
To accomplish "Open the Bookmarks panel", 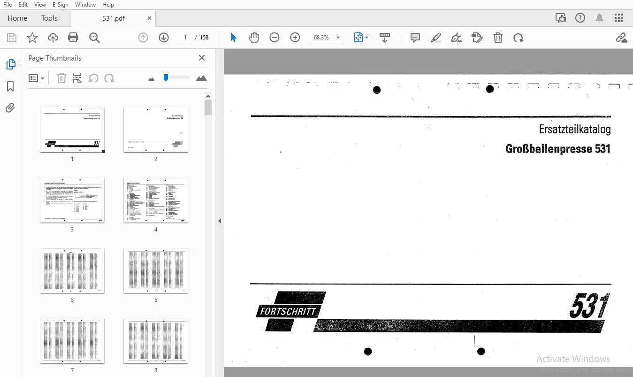I will pyautogui.click(x=10, y=86).
